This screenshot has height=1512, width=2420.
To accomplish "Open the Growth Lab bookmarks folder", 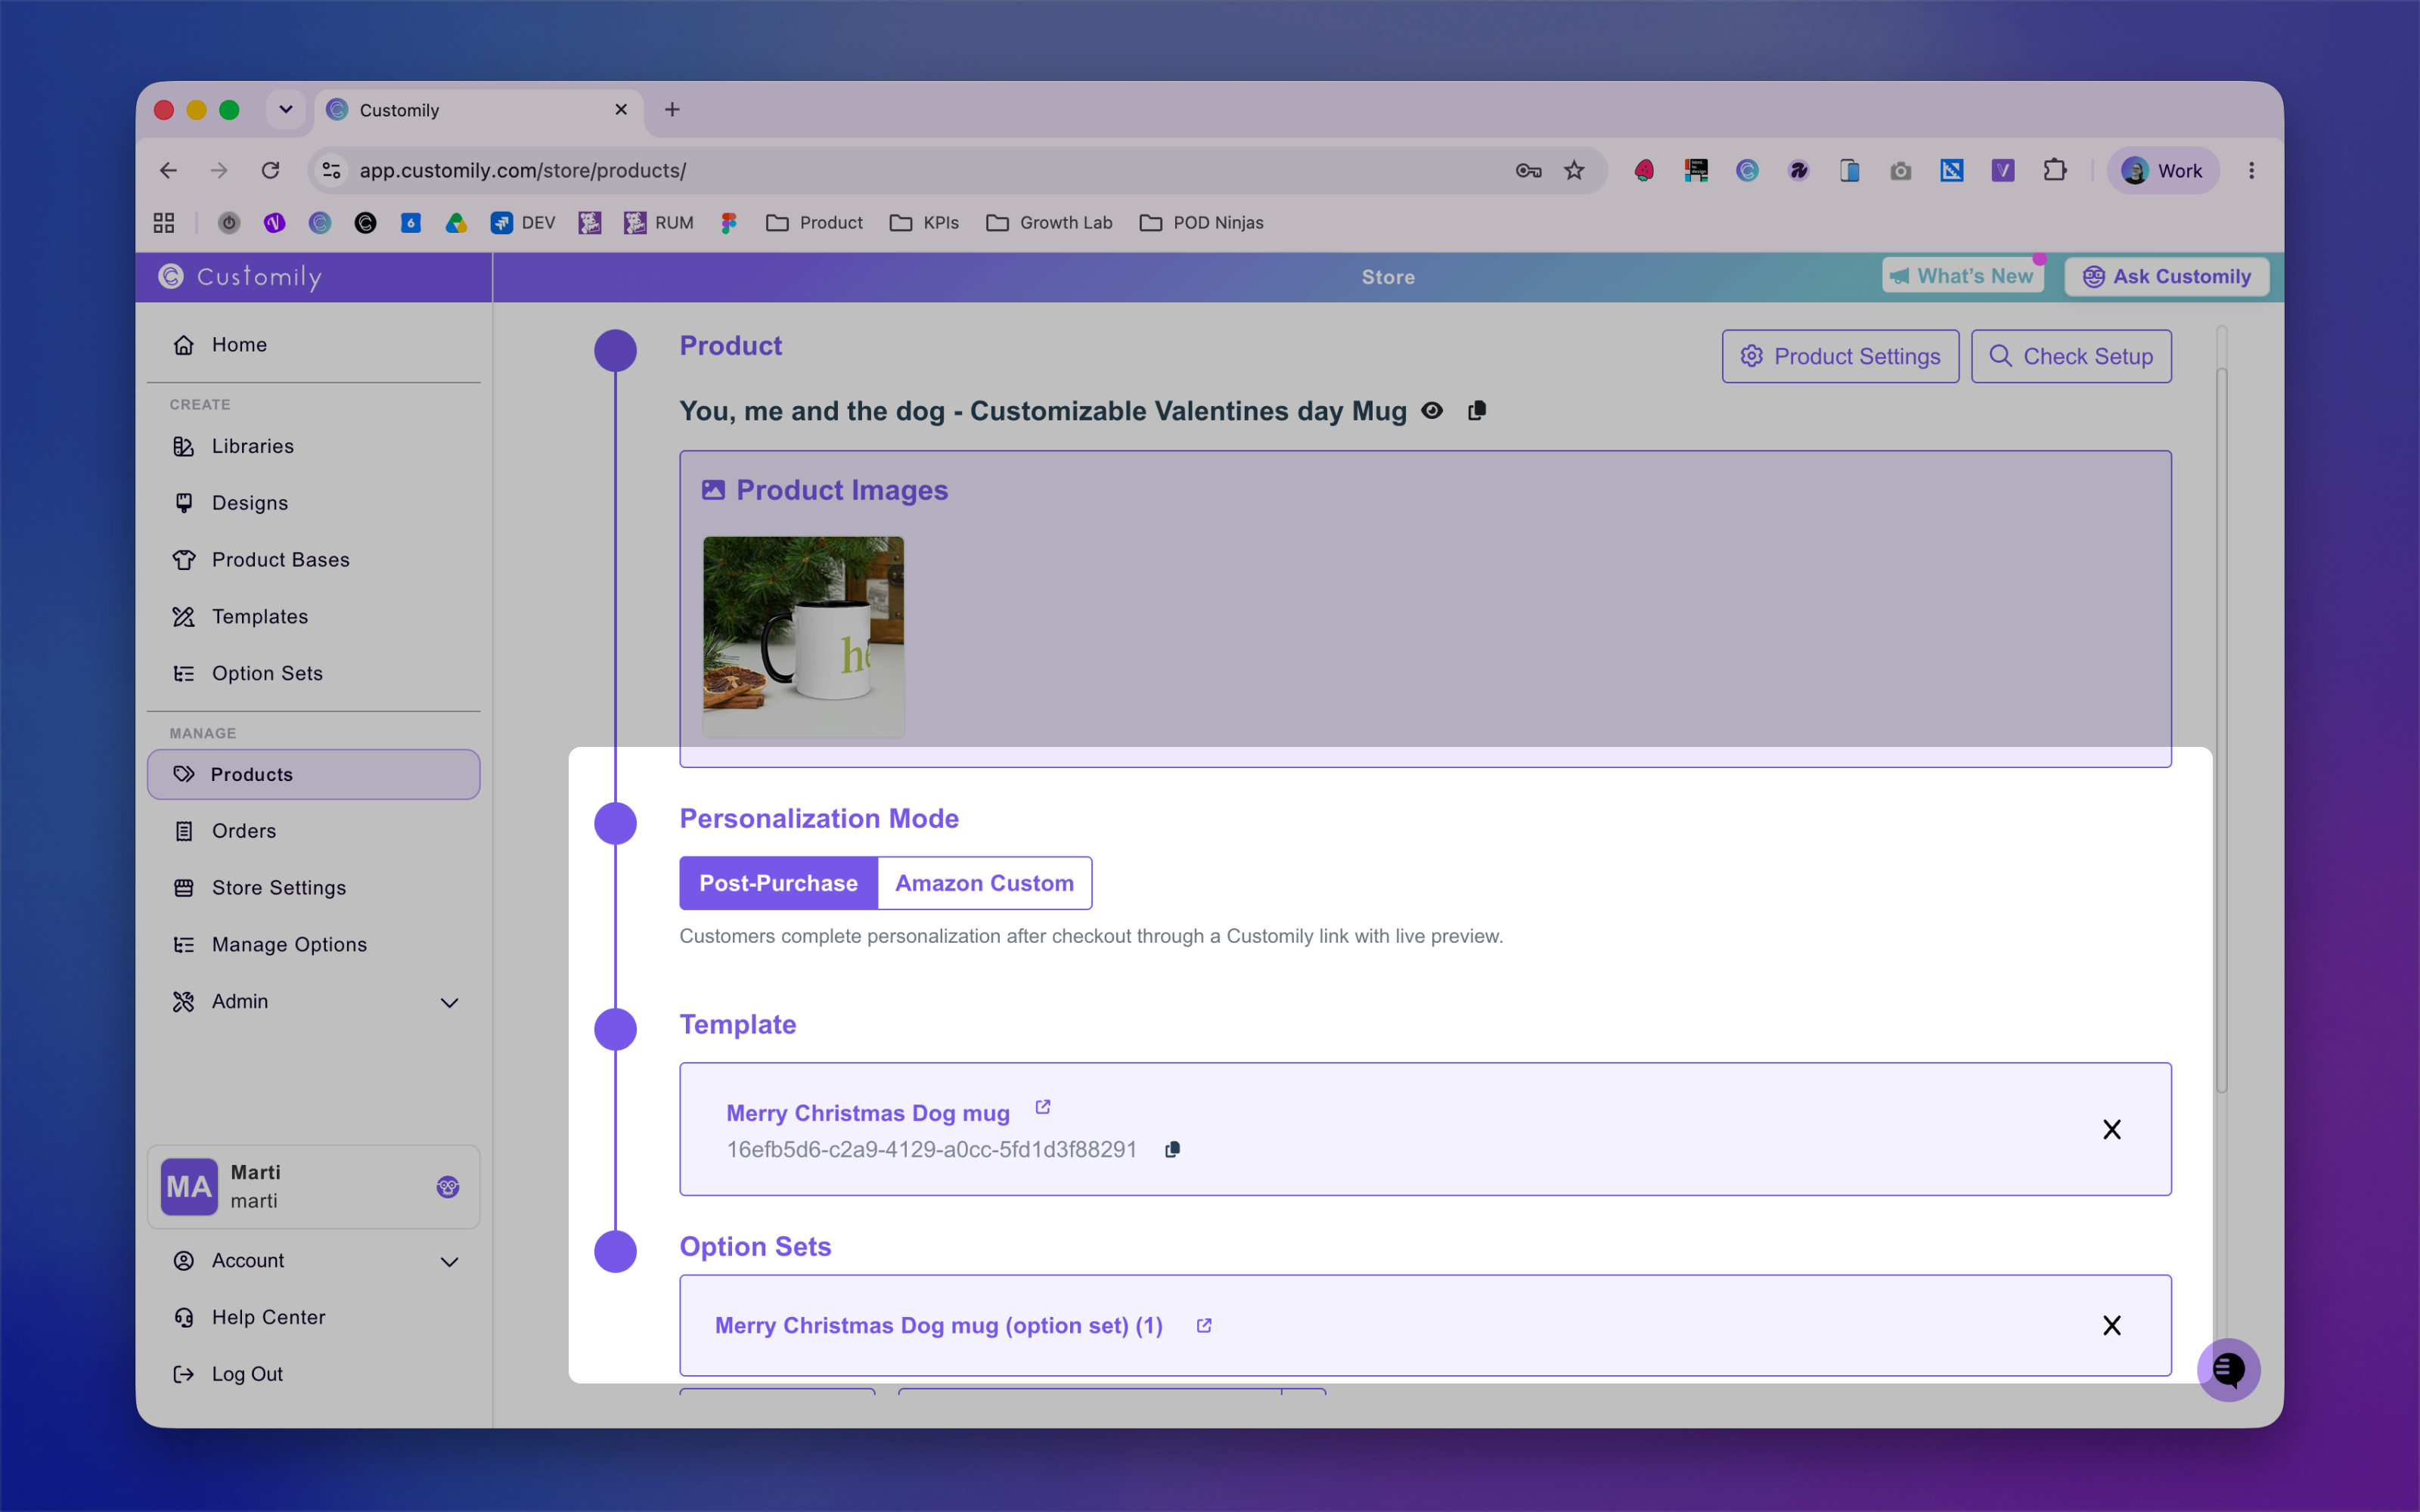I will tap(1049, 223).
